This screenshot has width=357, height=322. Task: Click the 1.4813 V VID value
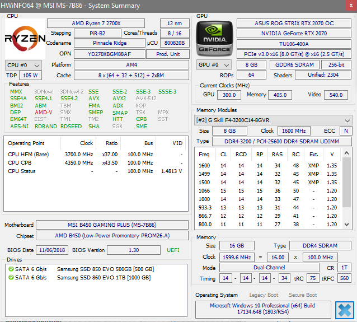coord(172,171)
